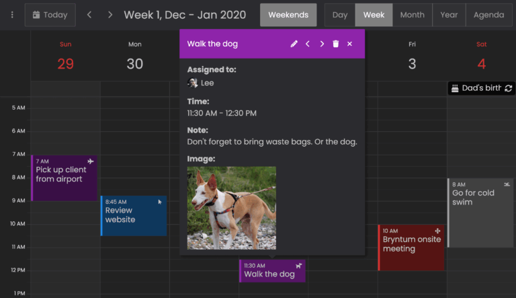Image resolution: width=516 pixels, height=298 pixels.
Task: Switch to Year view
Action: (x=449, y=15)
